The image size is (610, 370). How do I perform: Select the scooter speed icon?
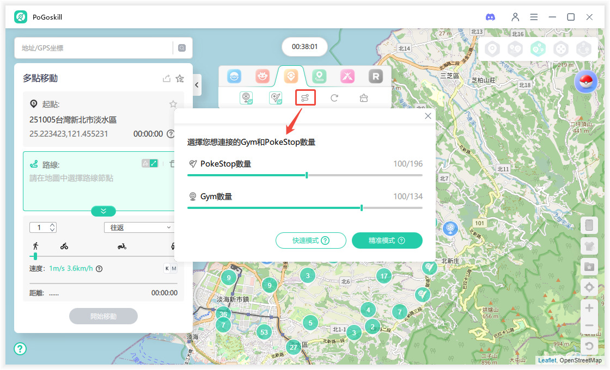[x=122, y=246]
